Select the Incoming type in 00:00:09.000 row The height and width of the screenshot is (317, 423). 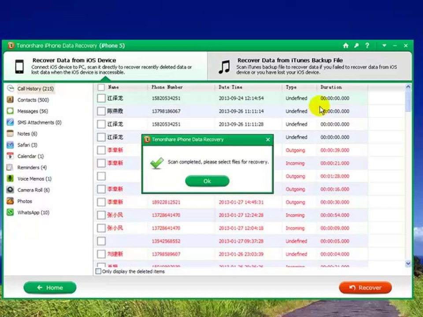click(295, 228)
